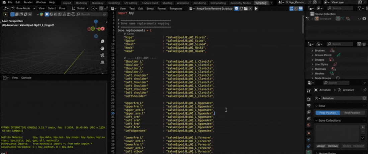This screenshot has height=154, width=368.
Task: Toggle syntax highlighting in text editor
Action: coord(300,8)
